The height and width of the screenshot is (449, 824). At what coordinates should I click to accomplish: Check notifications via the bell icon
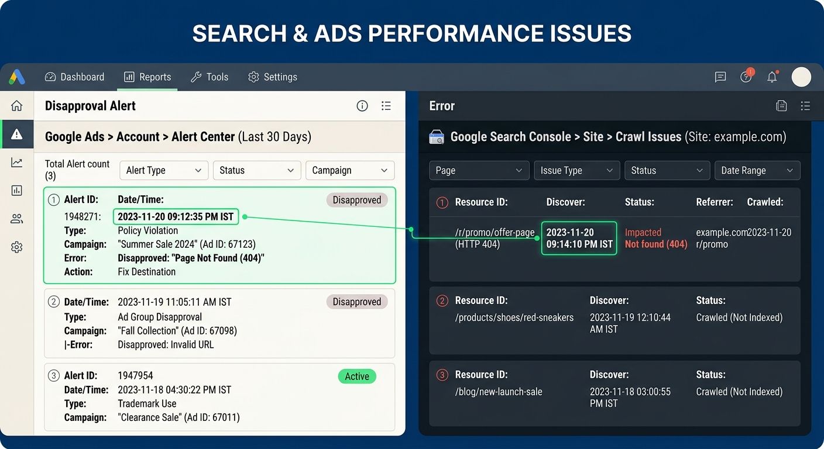(x=771, y=77)
